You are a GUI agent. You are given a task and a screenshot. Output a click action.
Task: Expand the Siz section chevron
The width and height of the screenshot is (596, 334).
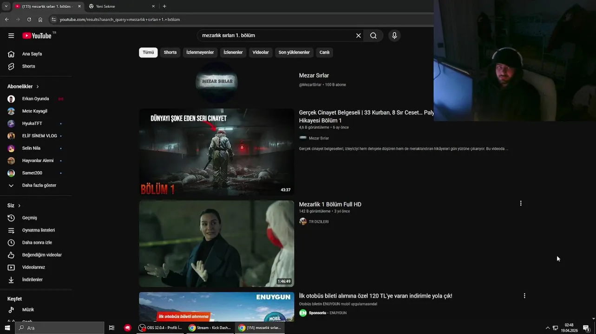tap(19, 206)
